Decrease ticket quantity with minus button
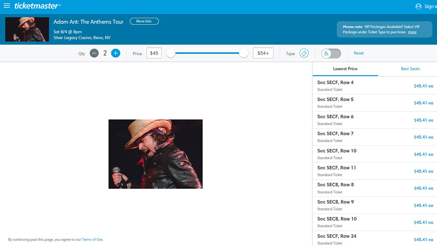437x246 pixels. click(94, 53)
